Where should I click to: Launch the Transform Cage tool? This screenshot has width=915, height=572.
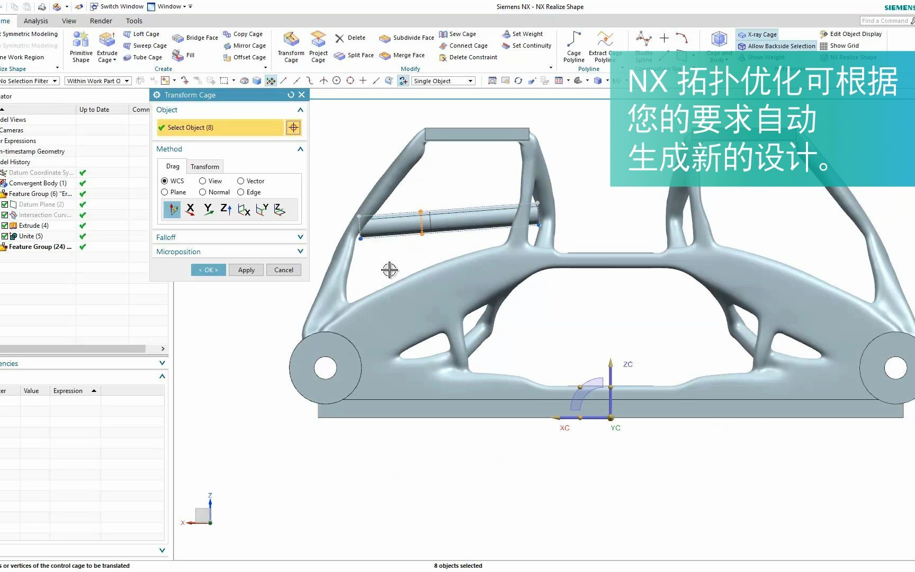pos(291,47)
